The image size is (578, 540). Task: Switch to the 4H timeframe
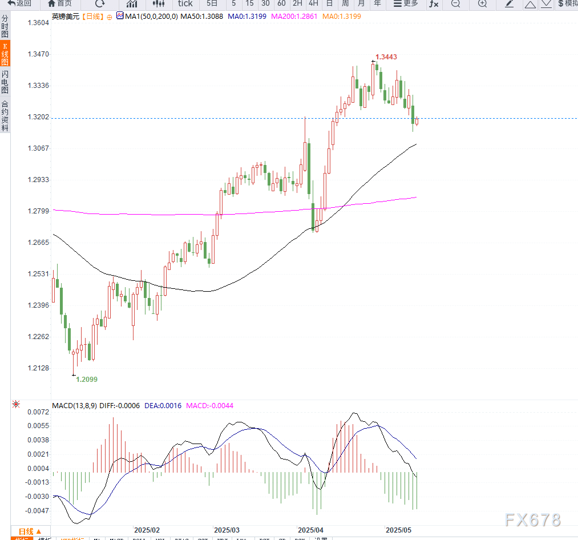313,3
